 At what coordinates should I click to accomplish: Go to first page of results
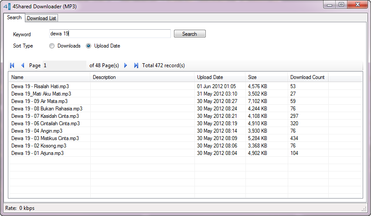(12, 65)
